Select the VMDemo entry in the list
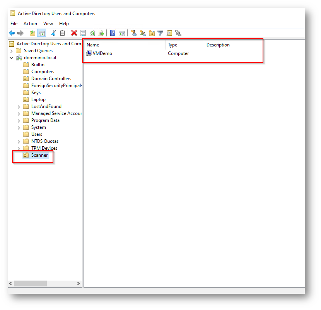Image resolution: width=321 pixels, height=310 pixels. [102, 53]
